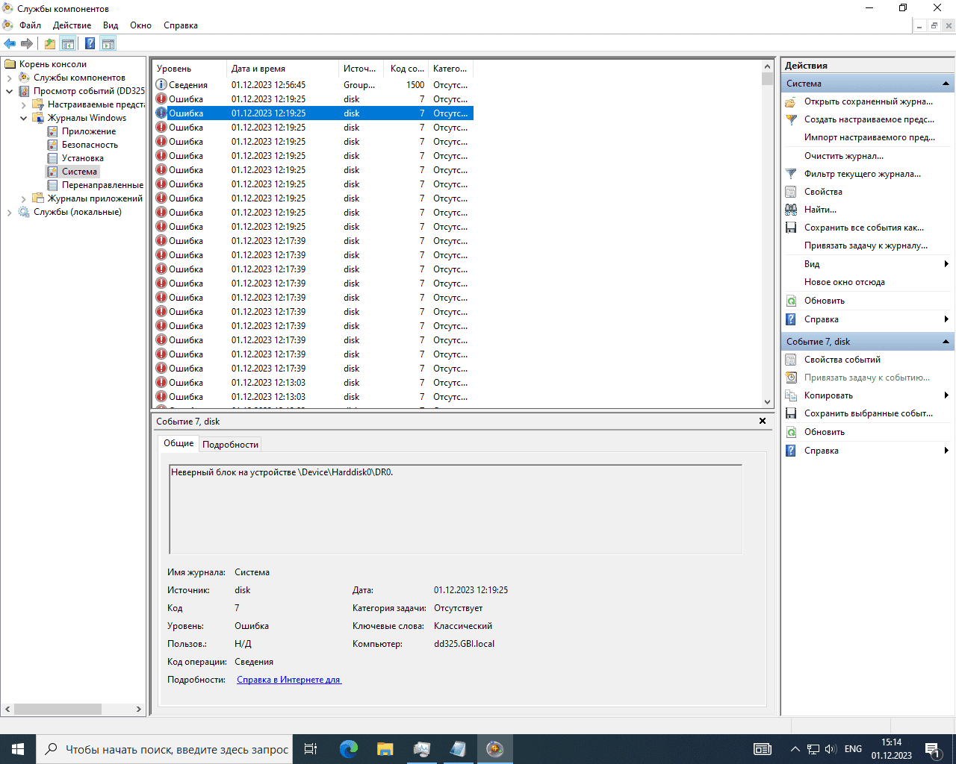Click the event list's scroll-down arrow
The width and height of the screenshot is (956, 764).
coord(767,401)
